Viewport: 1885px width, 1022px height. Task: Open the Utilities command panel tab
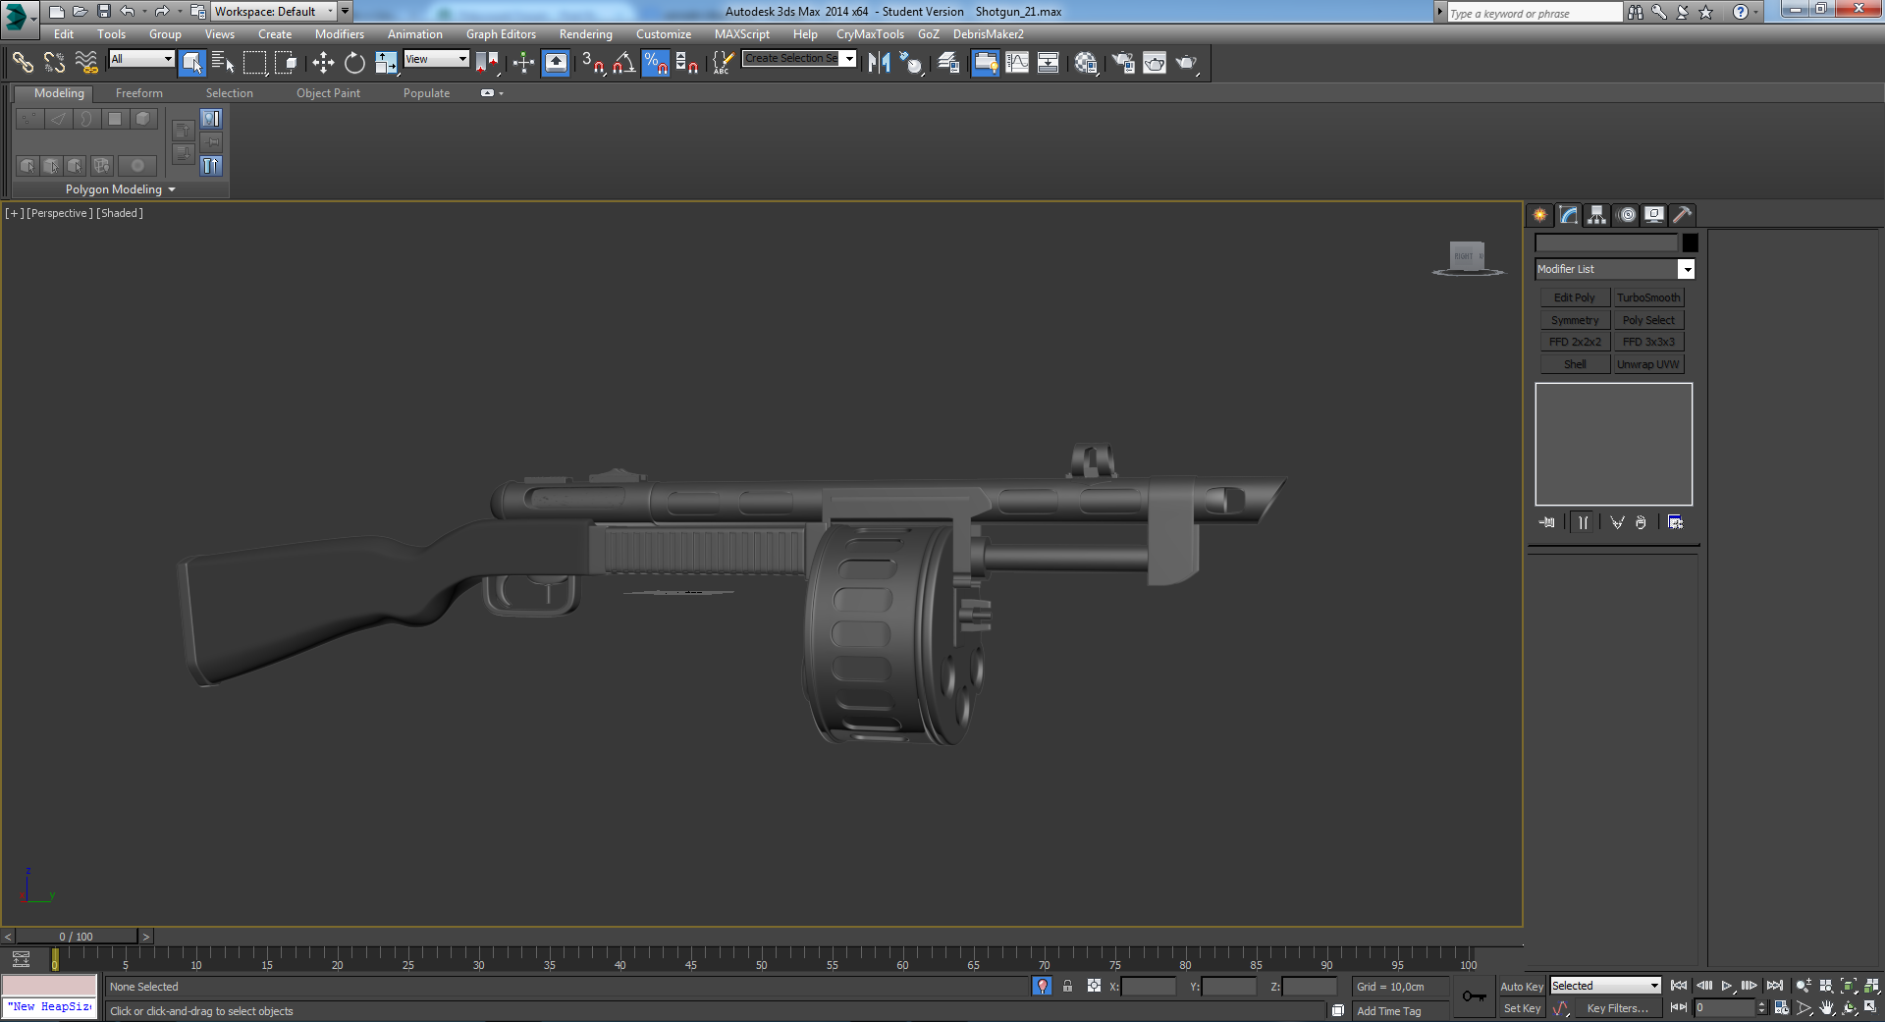[1683, 215]
